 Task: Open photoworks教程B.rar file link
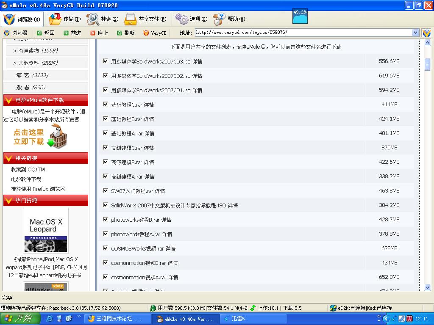pos(135,220)
